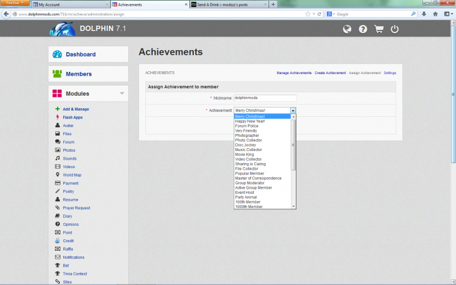Screen dimensions: 456x285
Task: Open the Opinions module link
Action: click(71, 224)
